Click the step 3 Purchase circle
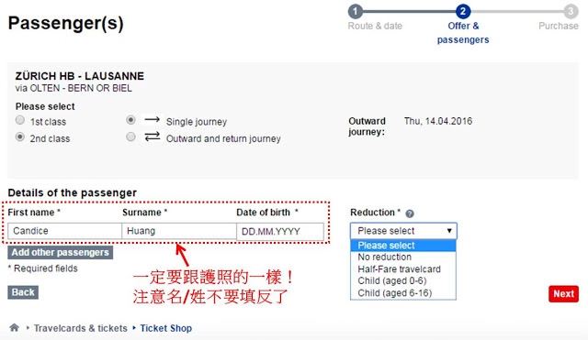 571,11
